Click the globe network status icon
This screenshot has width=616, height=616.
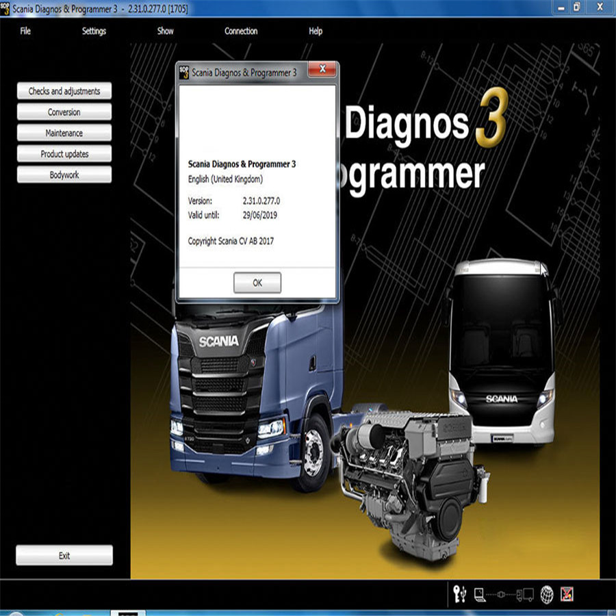547,593
